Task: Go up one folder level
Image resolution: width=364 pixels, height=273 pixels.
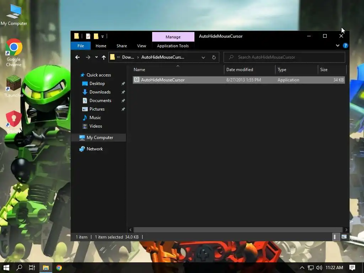Action: click(x=104, y=57)
